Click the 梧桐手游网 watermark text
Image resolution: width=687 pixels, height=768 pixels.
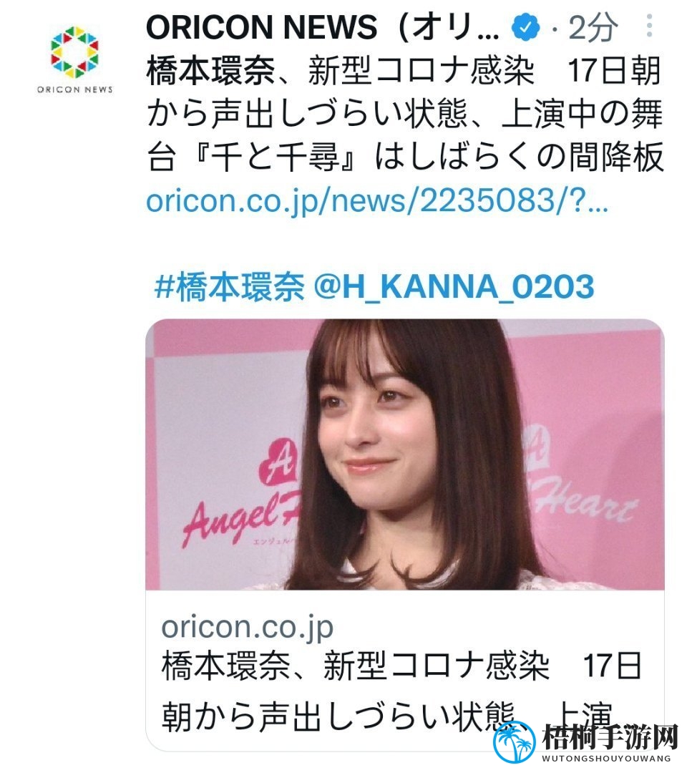pos(610,737)
